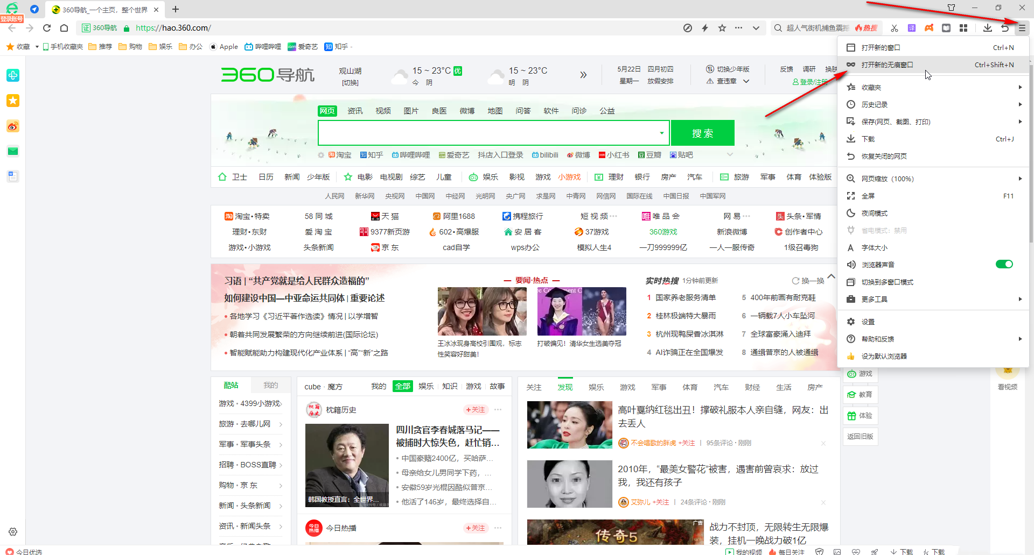Choose 下载 in the main menu
The image size is (1034, 555).
tap(933, 139)
